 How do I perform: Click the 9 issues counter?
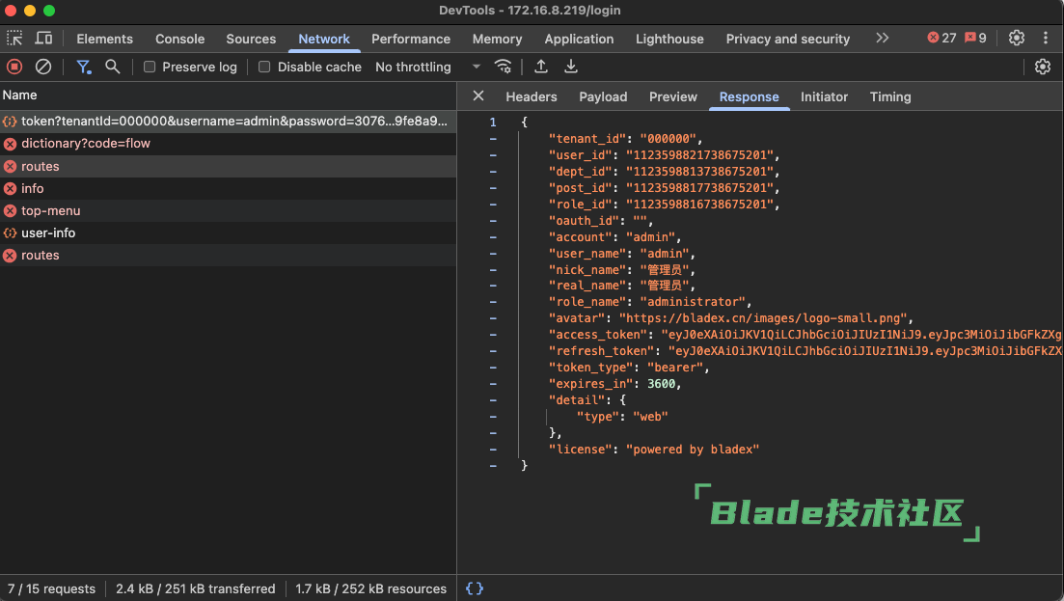coord(976,38)
